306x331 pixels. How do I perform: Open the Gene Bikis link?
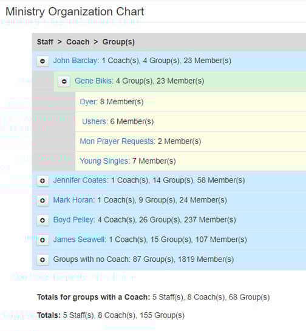tap(94, 81)
